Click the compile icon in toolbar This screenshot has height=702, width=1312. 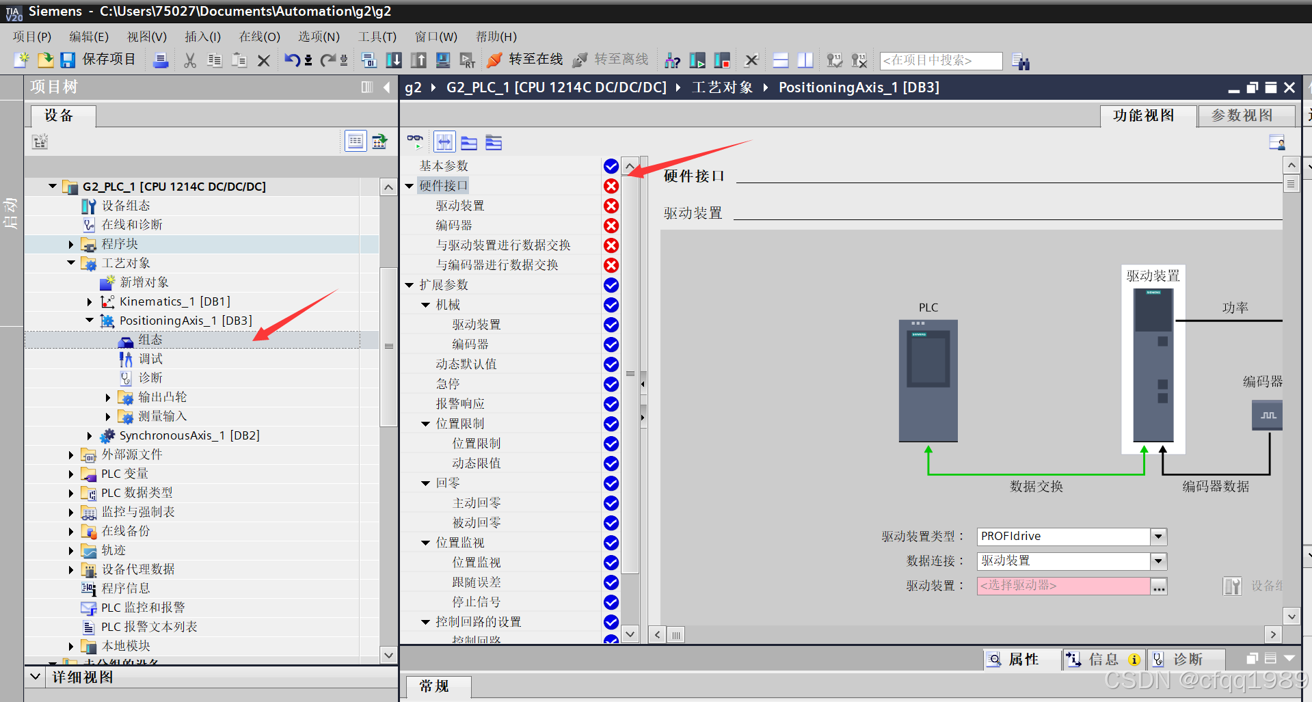pos(369,60)
